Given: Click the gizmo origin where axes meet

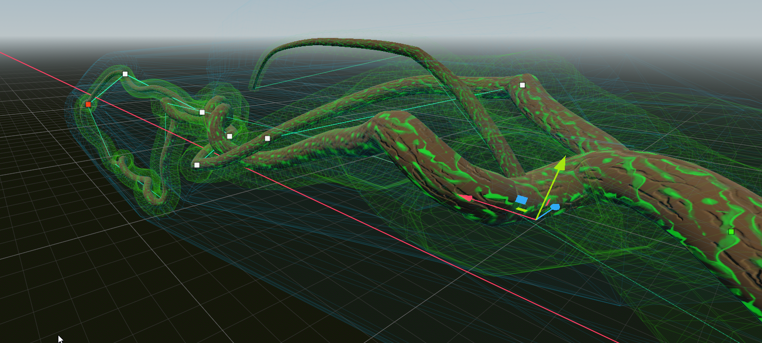Looking at the screenshot, I should (x=536, y=219).
